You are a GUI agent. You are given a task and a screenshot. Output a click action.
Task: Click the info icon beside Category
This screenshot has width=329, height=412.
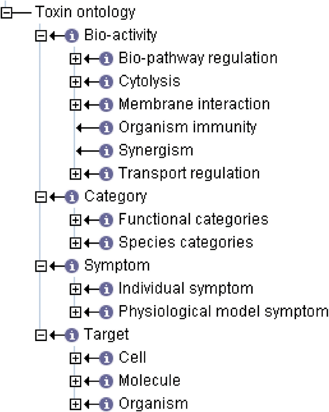(72, 197)
